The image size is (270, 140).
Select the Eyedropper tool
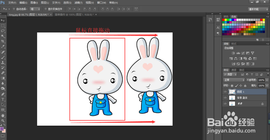tap(3, 46)
